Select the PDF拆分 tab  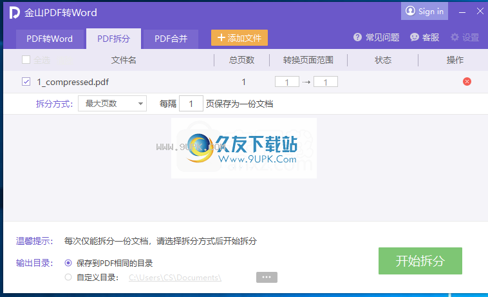tap(113, 39)
